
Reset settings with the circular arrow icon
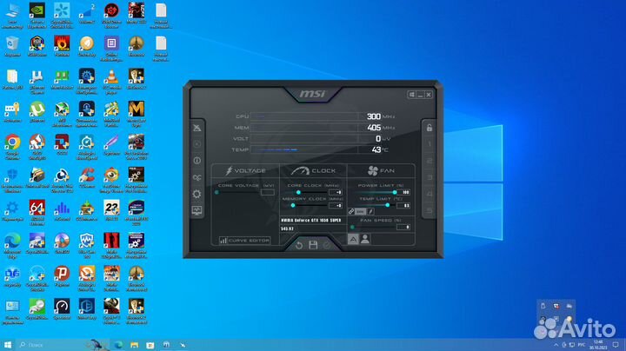(299, 246)
